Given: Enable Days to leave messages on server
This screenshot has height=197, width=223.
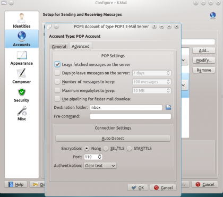Looking at the screenshot, I should point(57,73).
